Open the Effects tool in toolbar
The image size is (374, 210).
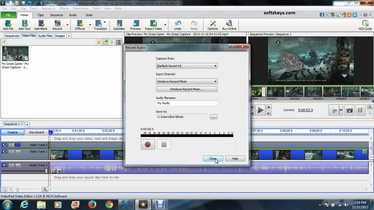click(x=80, y=25)
